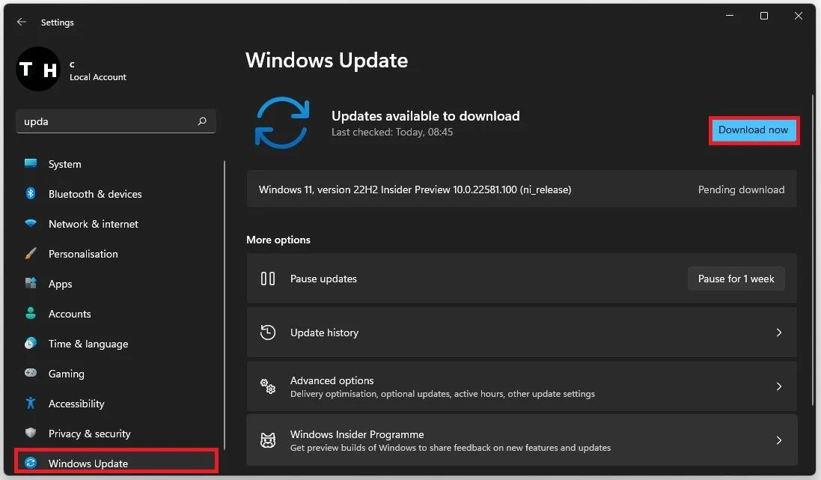Click the Windows Update page title
This screenshot has width=821, height=480.
point(327,60)
